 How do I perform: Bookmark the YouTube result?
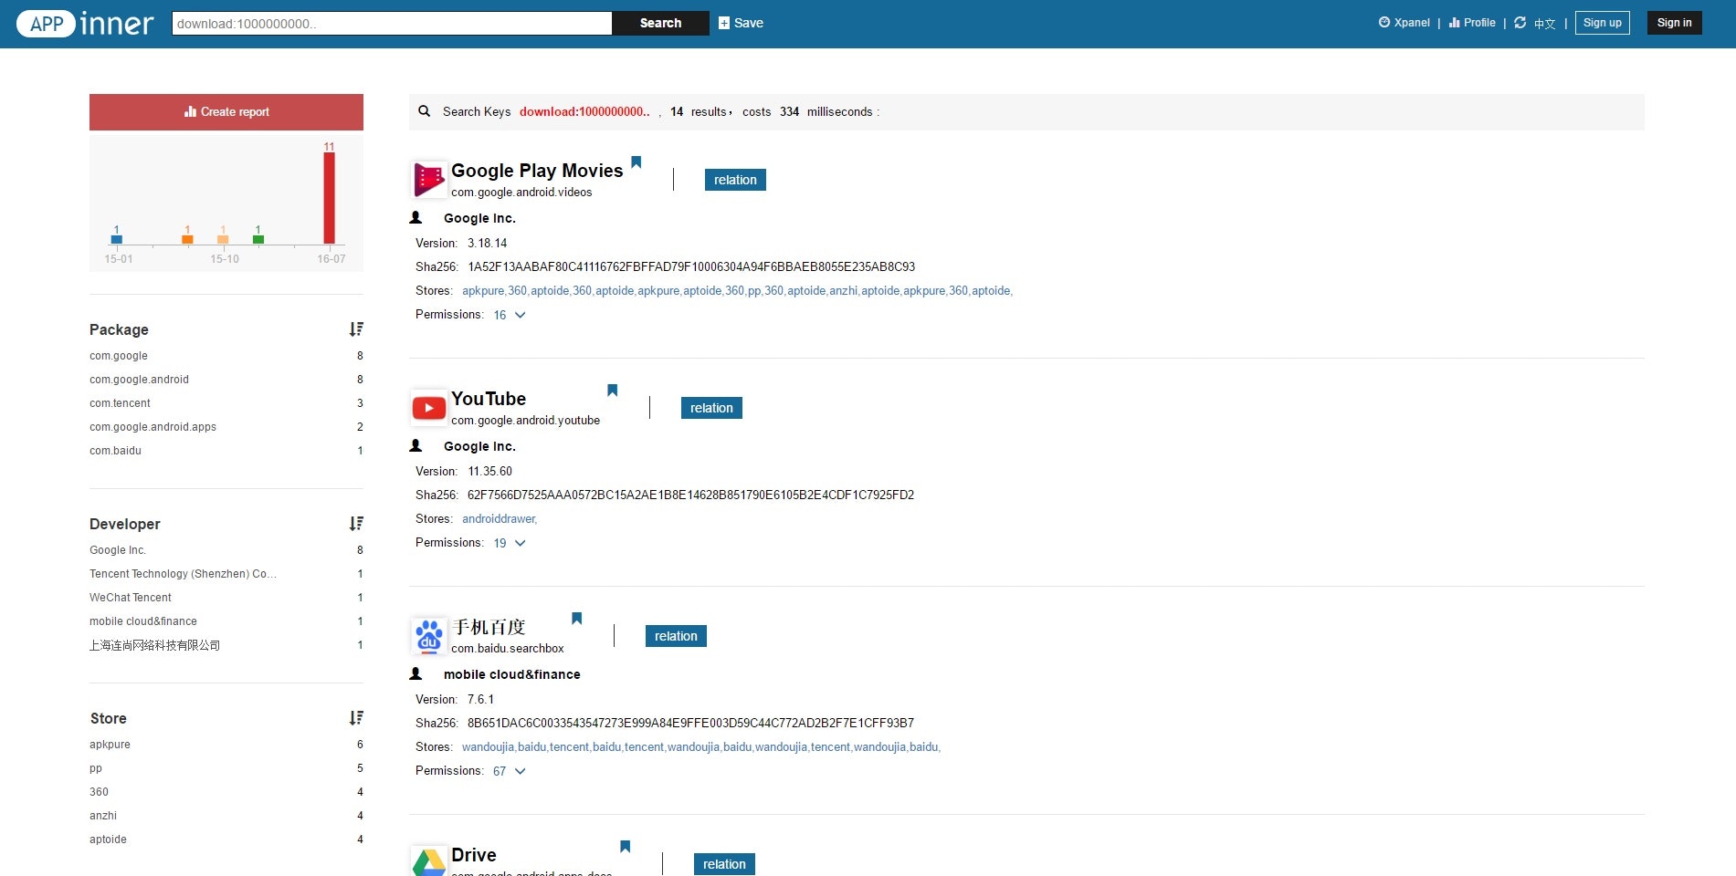[x=613, y=391]
